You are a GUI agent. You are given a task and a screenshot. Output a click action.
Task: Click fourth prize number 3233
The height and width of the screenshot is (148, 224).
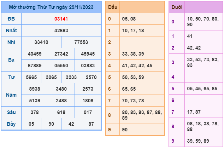[x=71, y=77]
